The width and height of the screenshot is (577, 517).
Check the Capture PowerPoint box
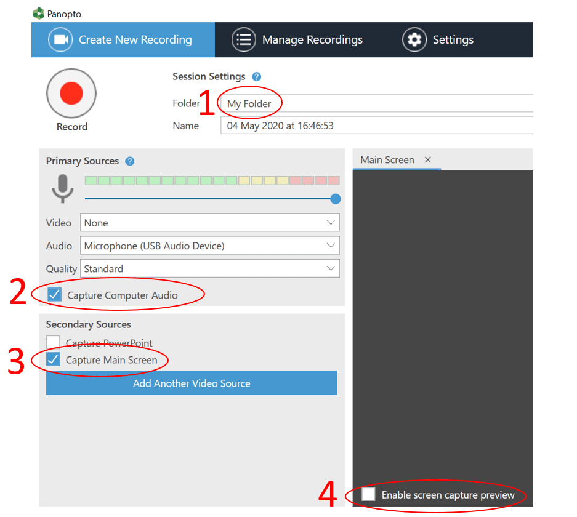[x=53, y=342]
